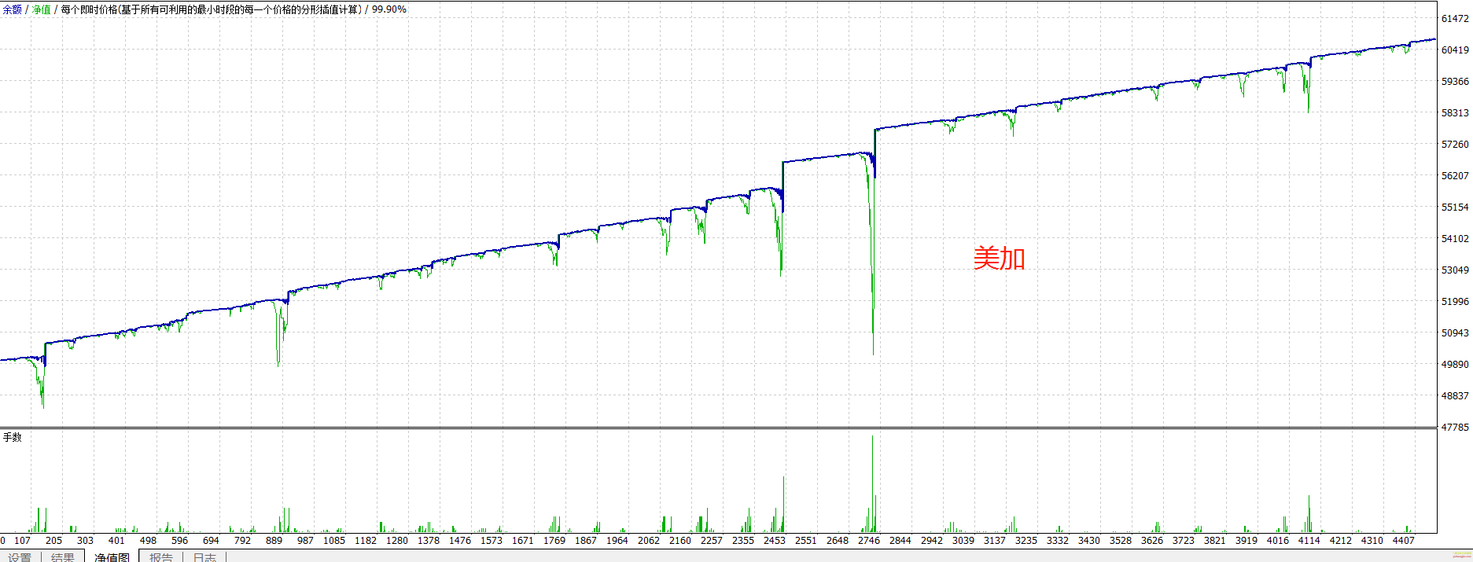1473x562 pixels.
Task: Click the 107 trade number on the axis
Action: pos(22,540)
